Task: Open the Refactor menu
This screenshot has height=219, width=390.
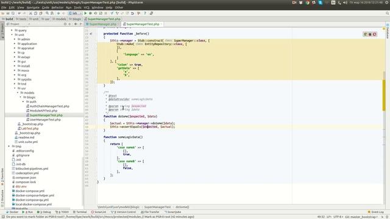Action: tap(57, 7)
